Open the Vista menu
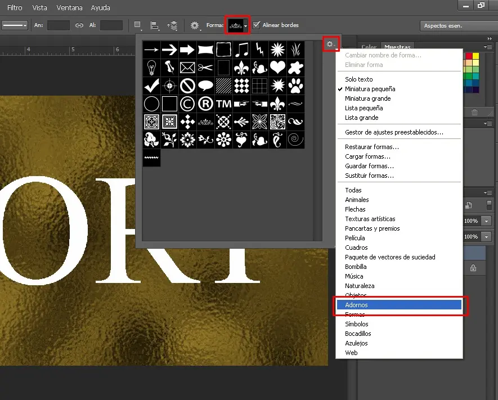The image size is (498, 400). click(x=39, y=8)
